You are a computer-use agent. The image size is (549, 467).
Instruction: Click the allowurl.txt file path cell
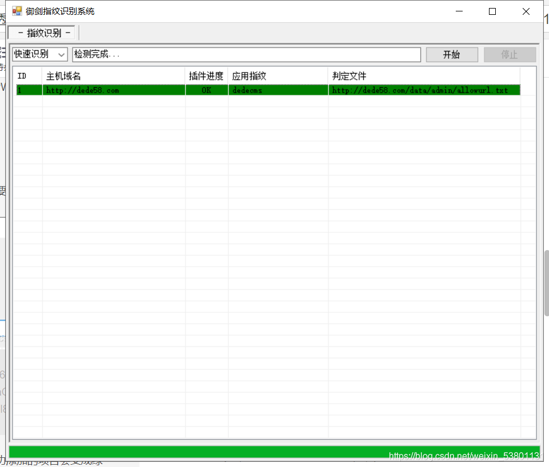click(424, 90)
